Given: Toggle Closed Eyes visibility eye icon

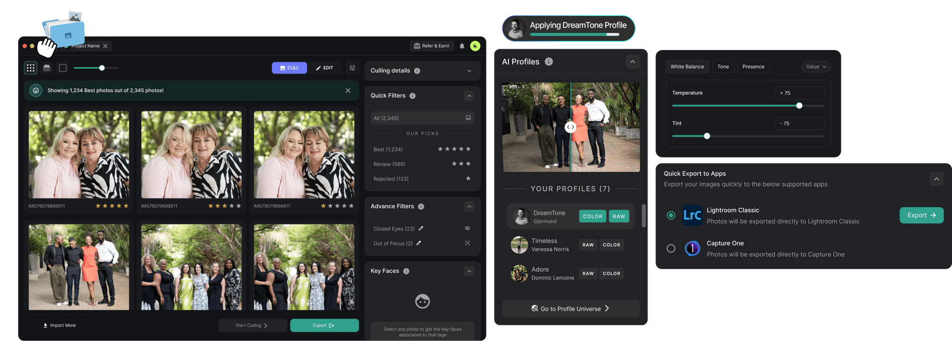Looking at the screenshot, I should pyautogui.click(x=467, y=229).
